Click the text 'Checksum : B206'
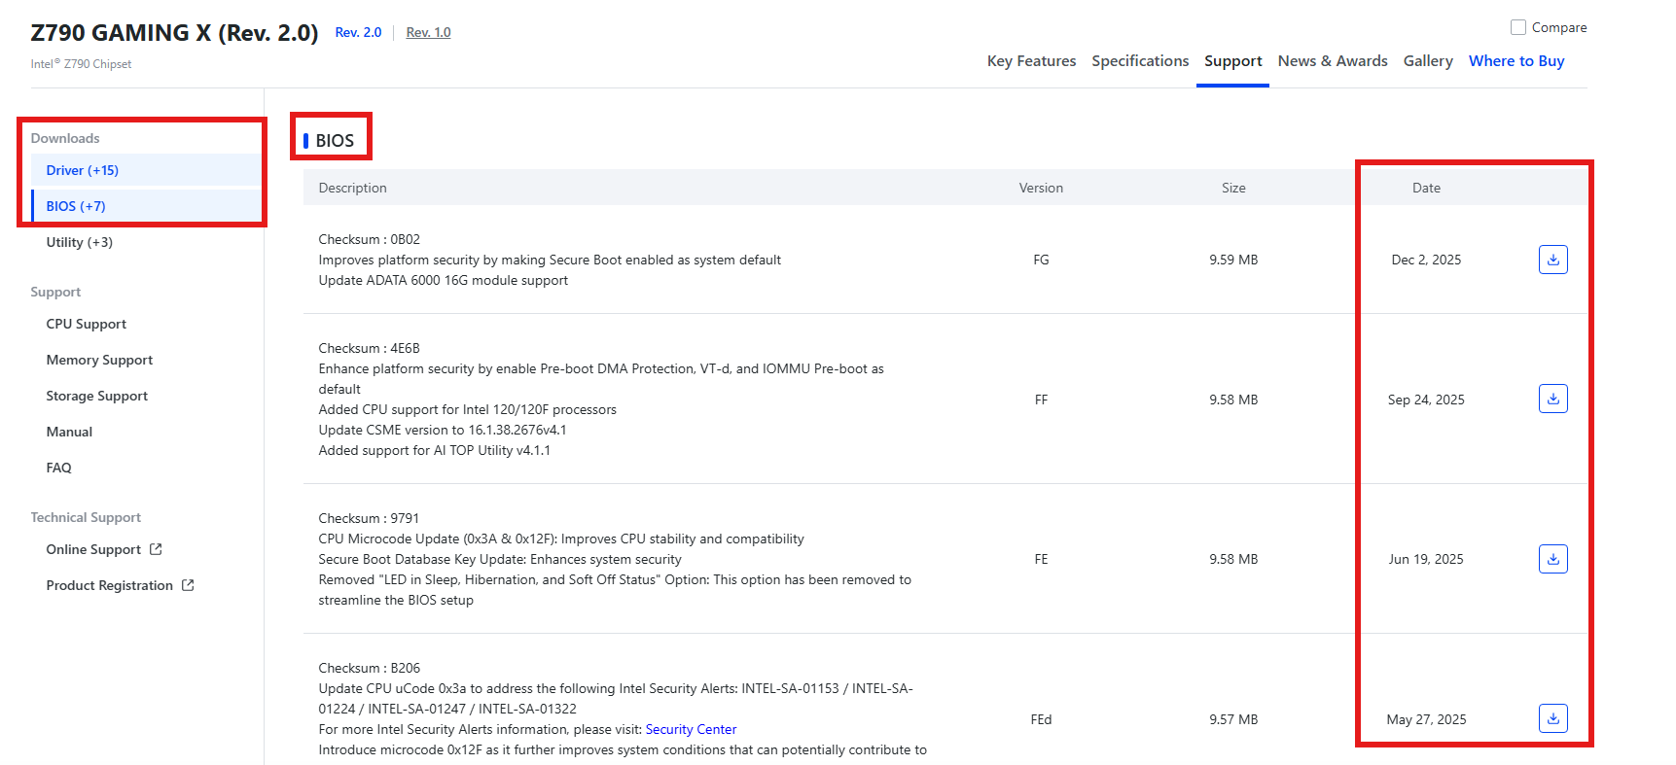1676x765 pixels. 370,668
